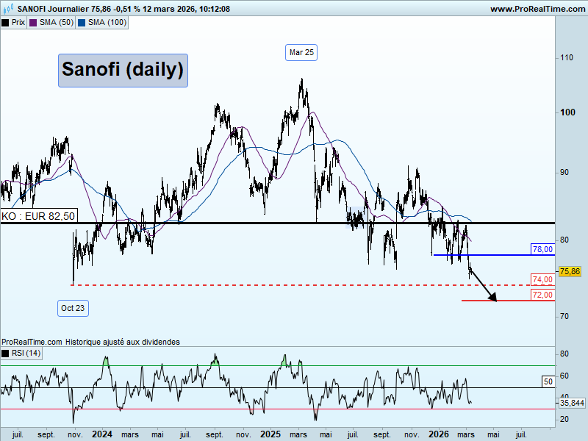Open the RSI (14) indicator label

[21, 353]
